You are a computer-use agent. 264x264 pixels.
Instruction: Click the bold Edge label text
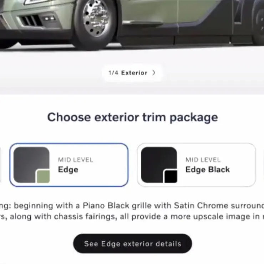coord(68,170)
